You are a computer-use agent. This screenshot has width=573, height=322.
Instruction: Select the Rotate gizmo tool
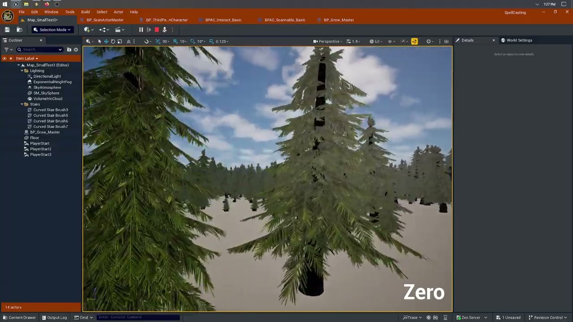tap(113, 41)
